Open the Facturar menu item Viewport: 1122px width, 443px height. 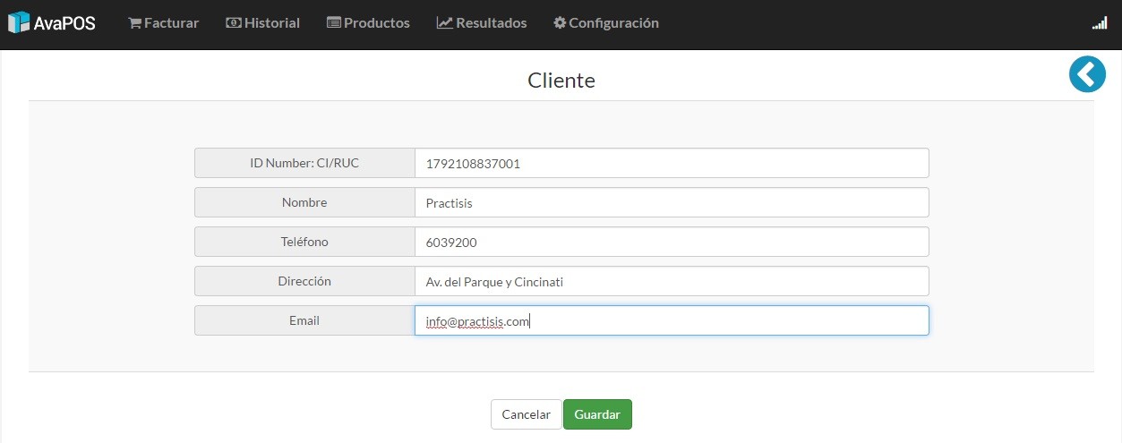(x=163, y=23)
